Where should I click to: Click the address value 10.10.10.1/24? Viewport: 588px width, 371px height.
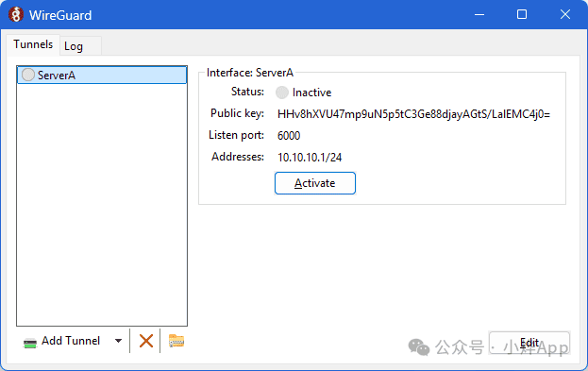pyautogui.click(x=310, y=157)
